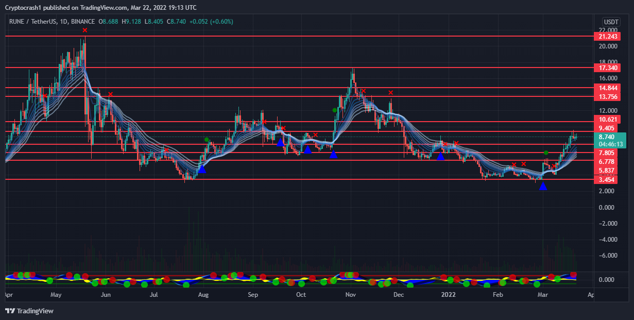
Task: Click the Feb label on time axis
Action: (498, 295)
